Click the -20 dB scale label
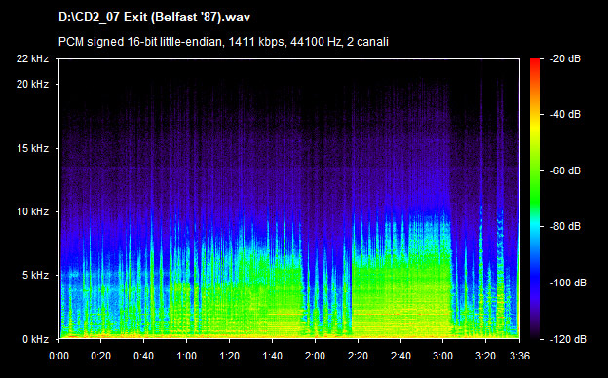 click(565, 58)
